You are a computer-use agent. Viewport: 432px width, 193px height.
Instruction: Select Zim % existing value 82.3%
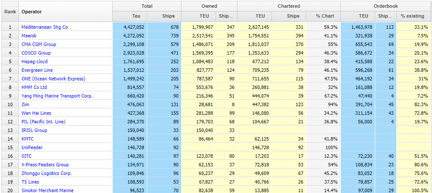tap(414, 104)
